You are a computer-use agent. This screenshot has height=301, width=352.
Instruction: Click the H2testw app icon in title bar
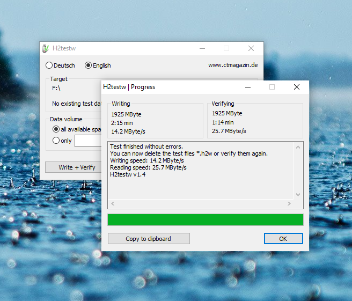[x=46, y=48]
